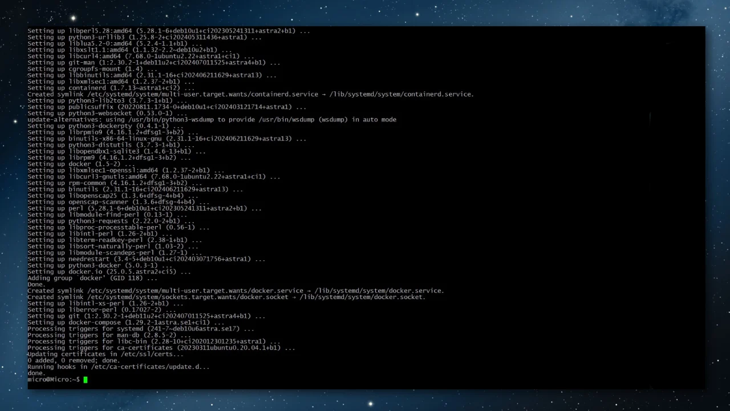Select the 'Setting up libsort-naturally-perl' line
Screen dimensions: 730x411
point(113,246)
